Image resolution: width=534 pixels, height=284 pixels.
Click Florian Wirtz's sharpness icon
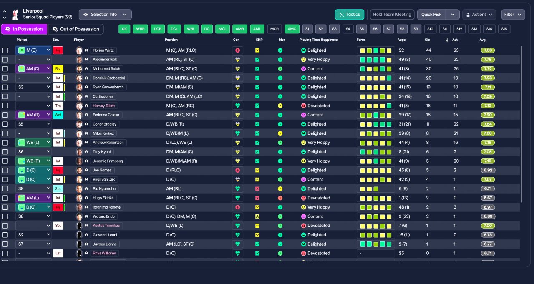point(257,50)
